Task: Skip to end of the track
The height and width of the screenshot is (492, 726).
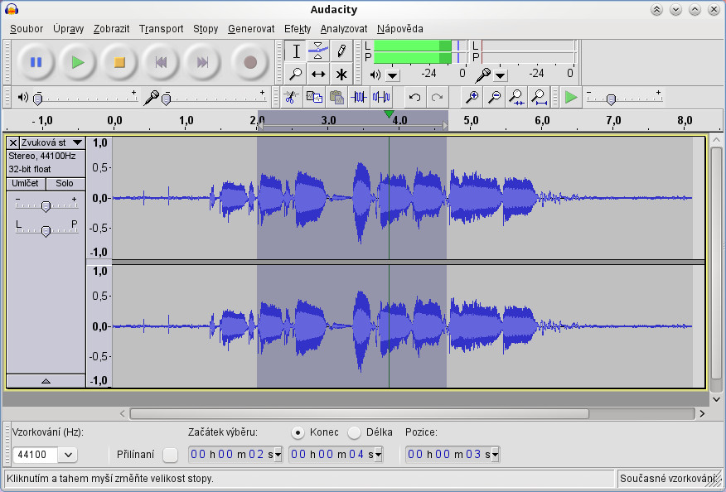Action: point(202,62)
